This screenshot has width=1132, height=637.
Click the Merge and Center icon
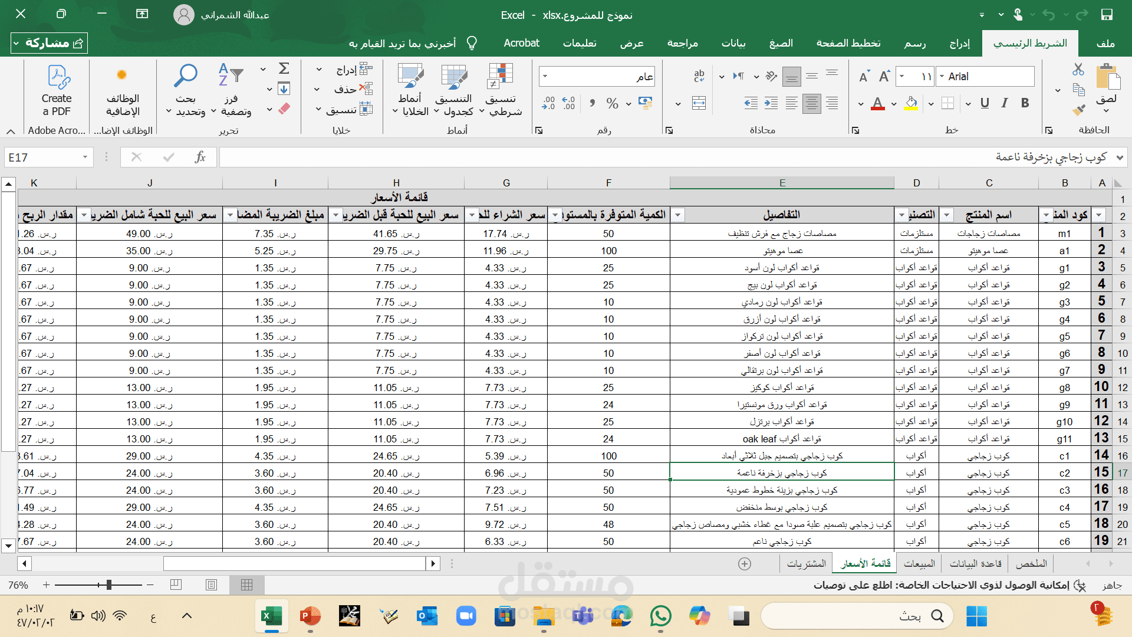point(699,103)
